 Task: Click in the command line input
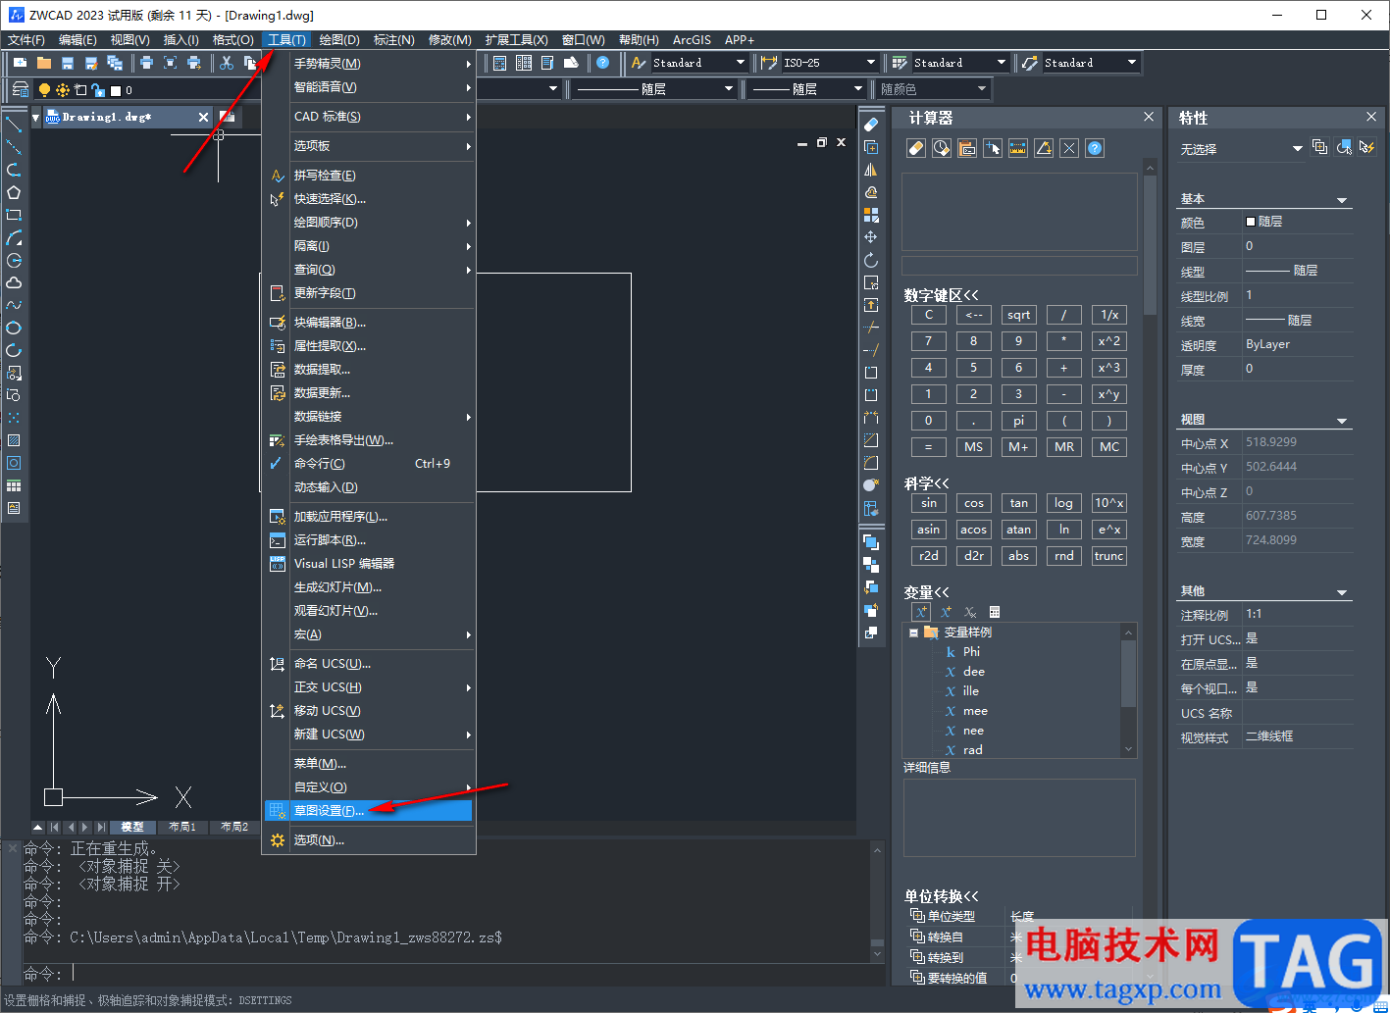[x=471, y=974]
